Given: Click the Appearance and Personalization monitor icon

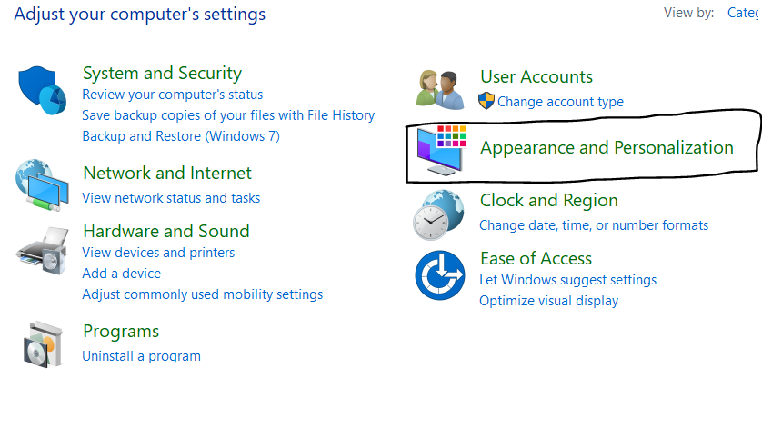Looking at the screenshot, I should (x=440, y=149).
